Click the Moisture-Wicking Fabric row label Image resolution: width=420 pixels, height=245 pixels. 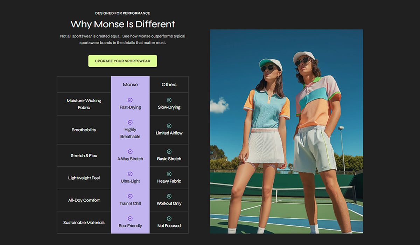tap(84, 104)
